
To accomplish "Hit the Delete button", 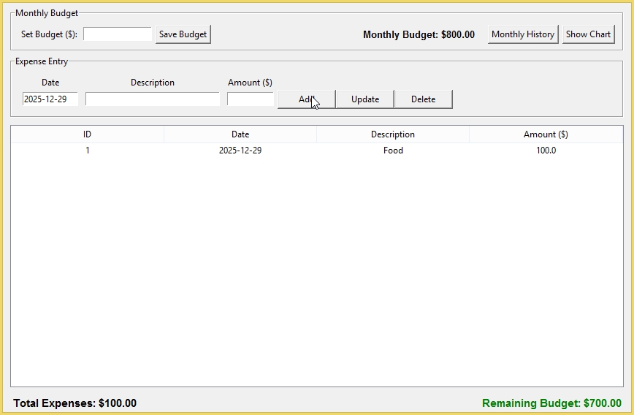I will point(423,99).
